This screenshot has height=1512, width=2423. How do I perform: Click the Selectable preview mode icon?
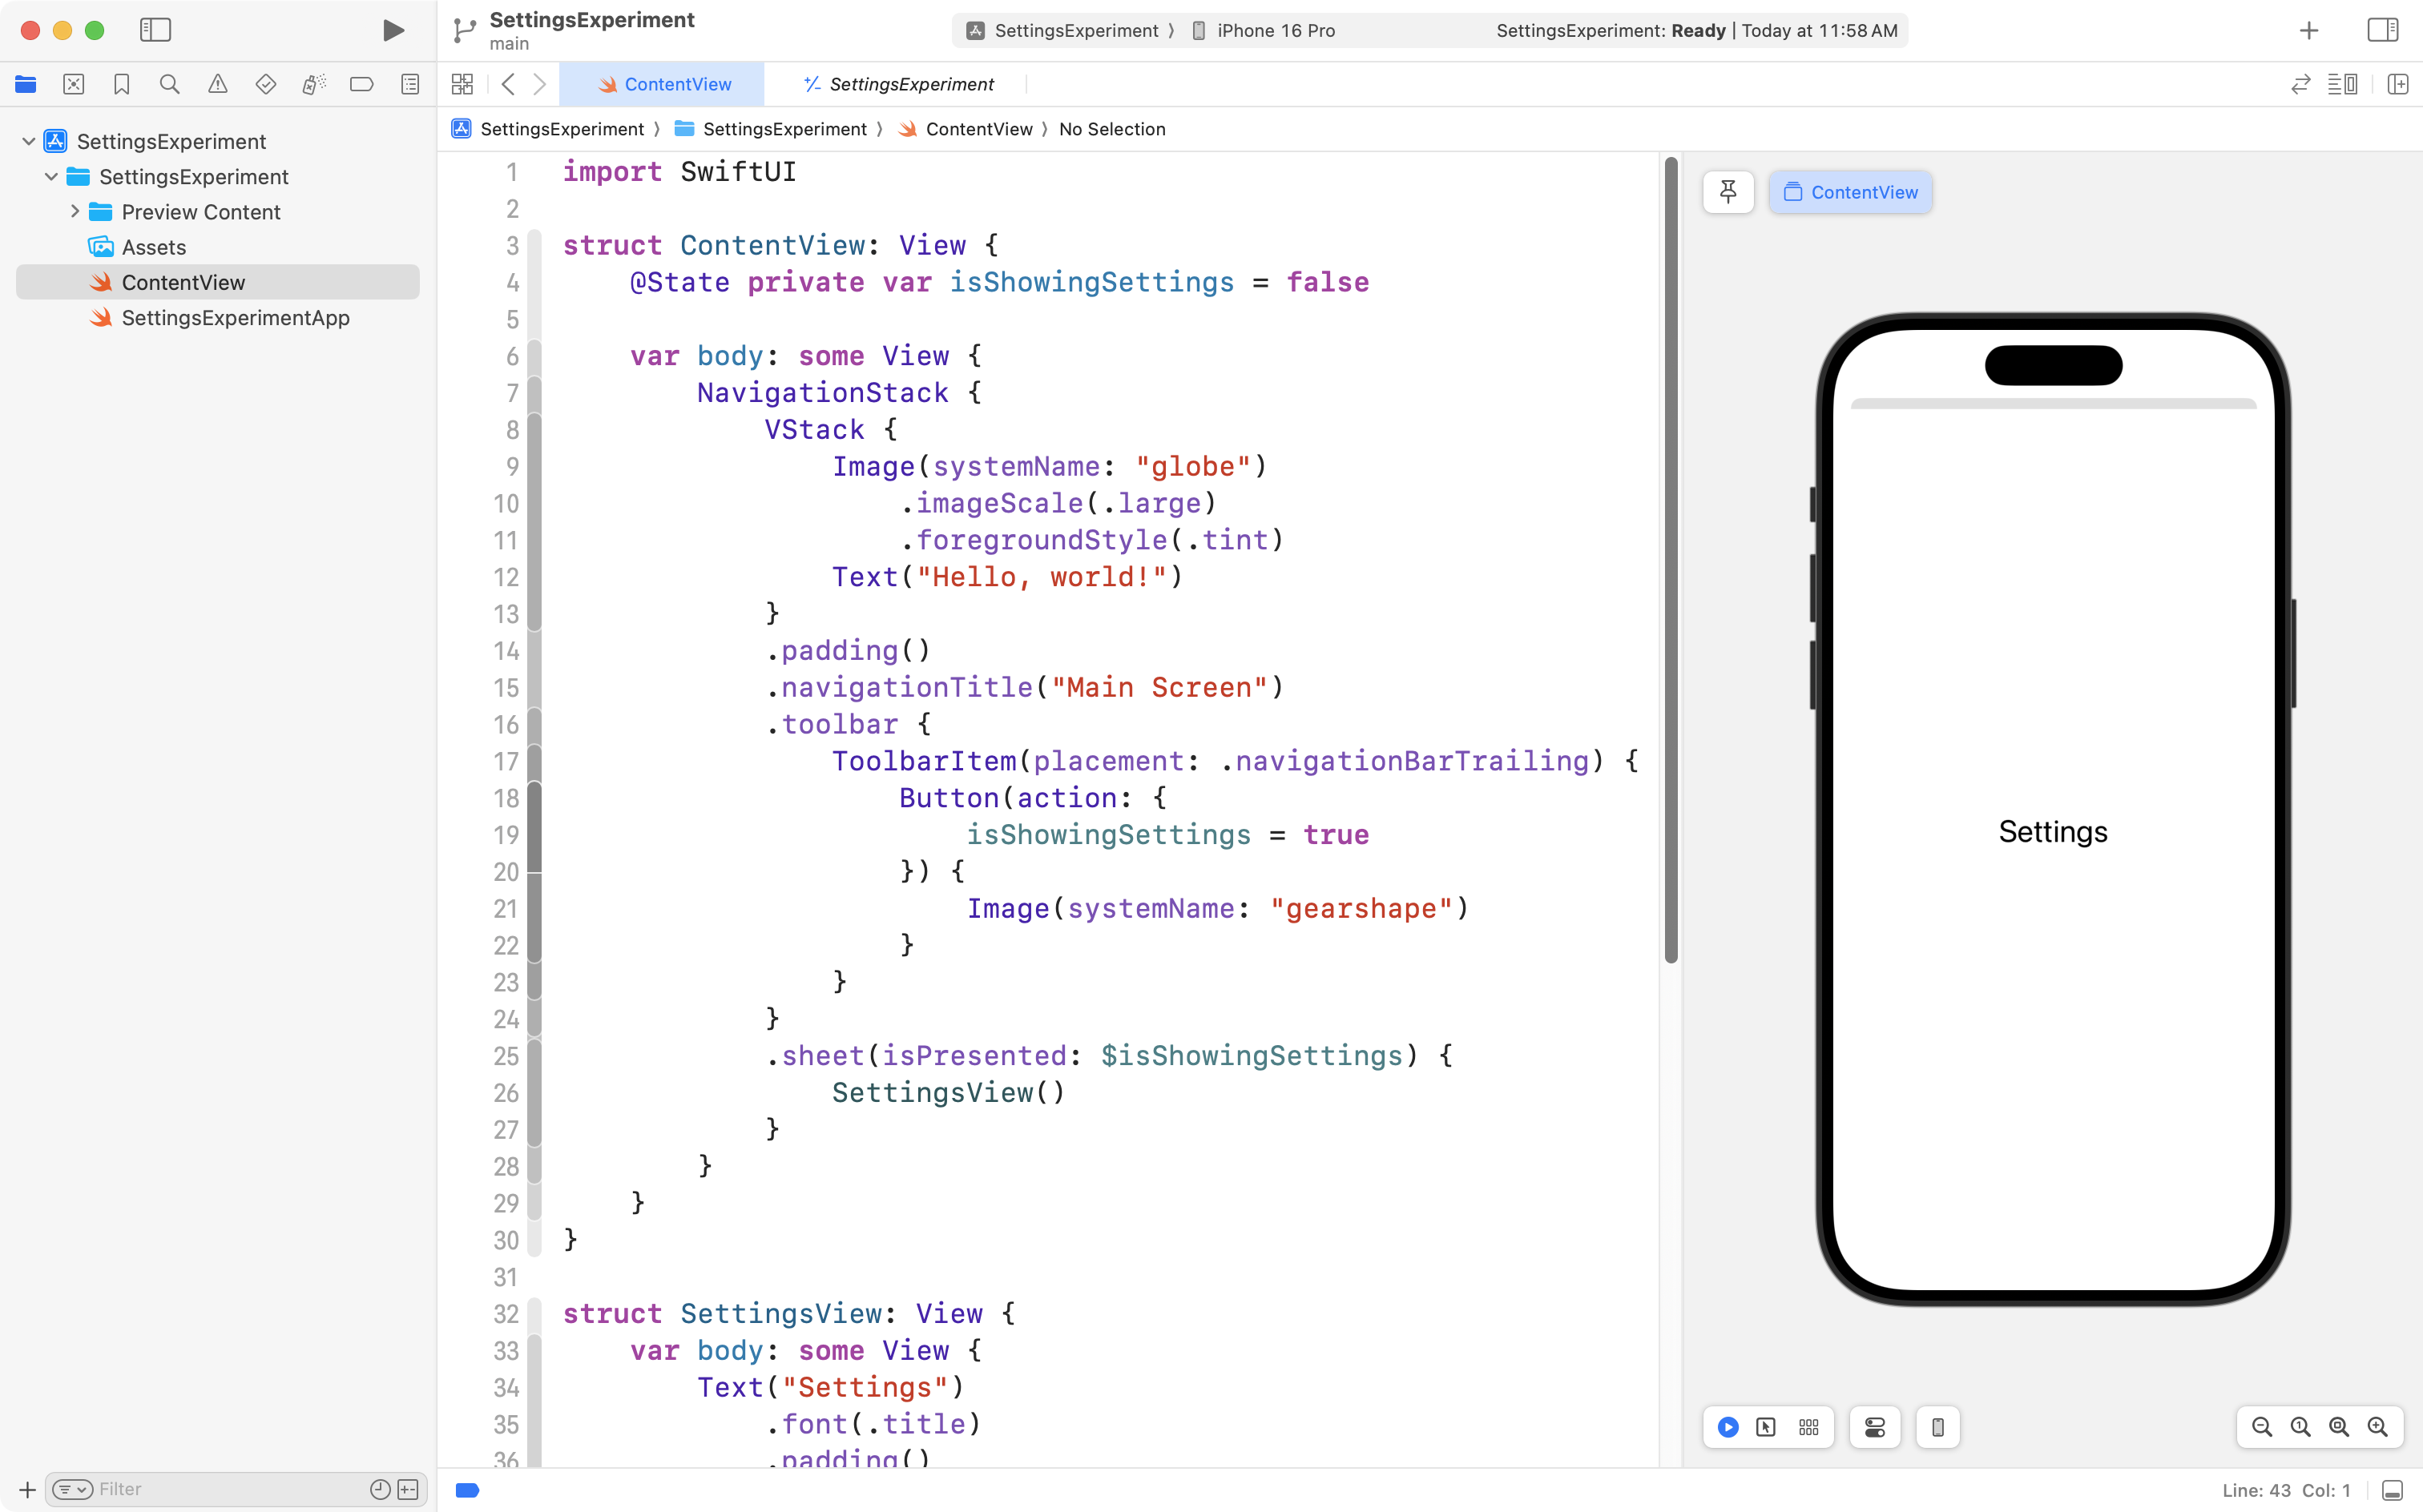pos(1766,1427)
